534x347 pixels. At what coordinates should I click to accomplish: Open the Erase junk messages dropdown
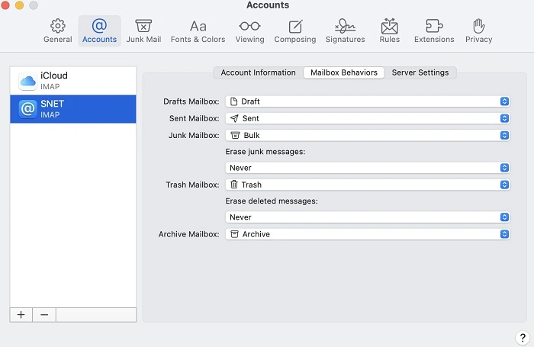click(x=368, y=168)
